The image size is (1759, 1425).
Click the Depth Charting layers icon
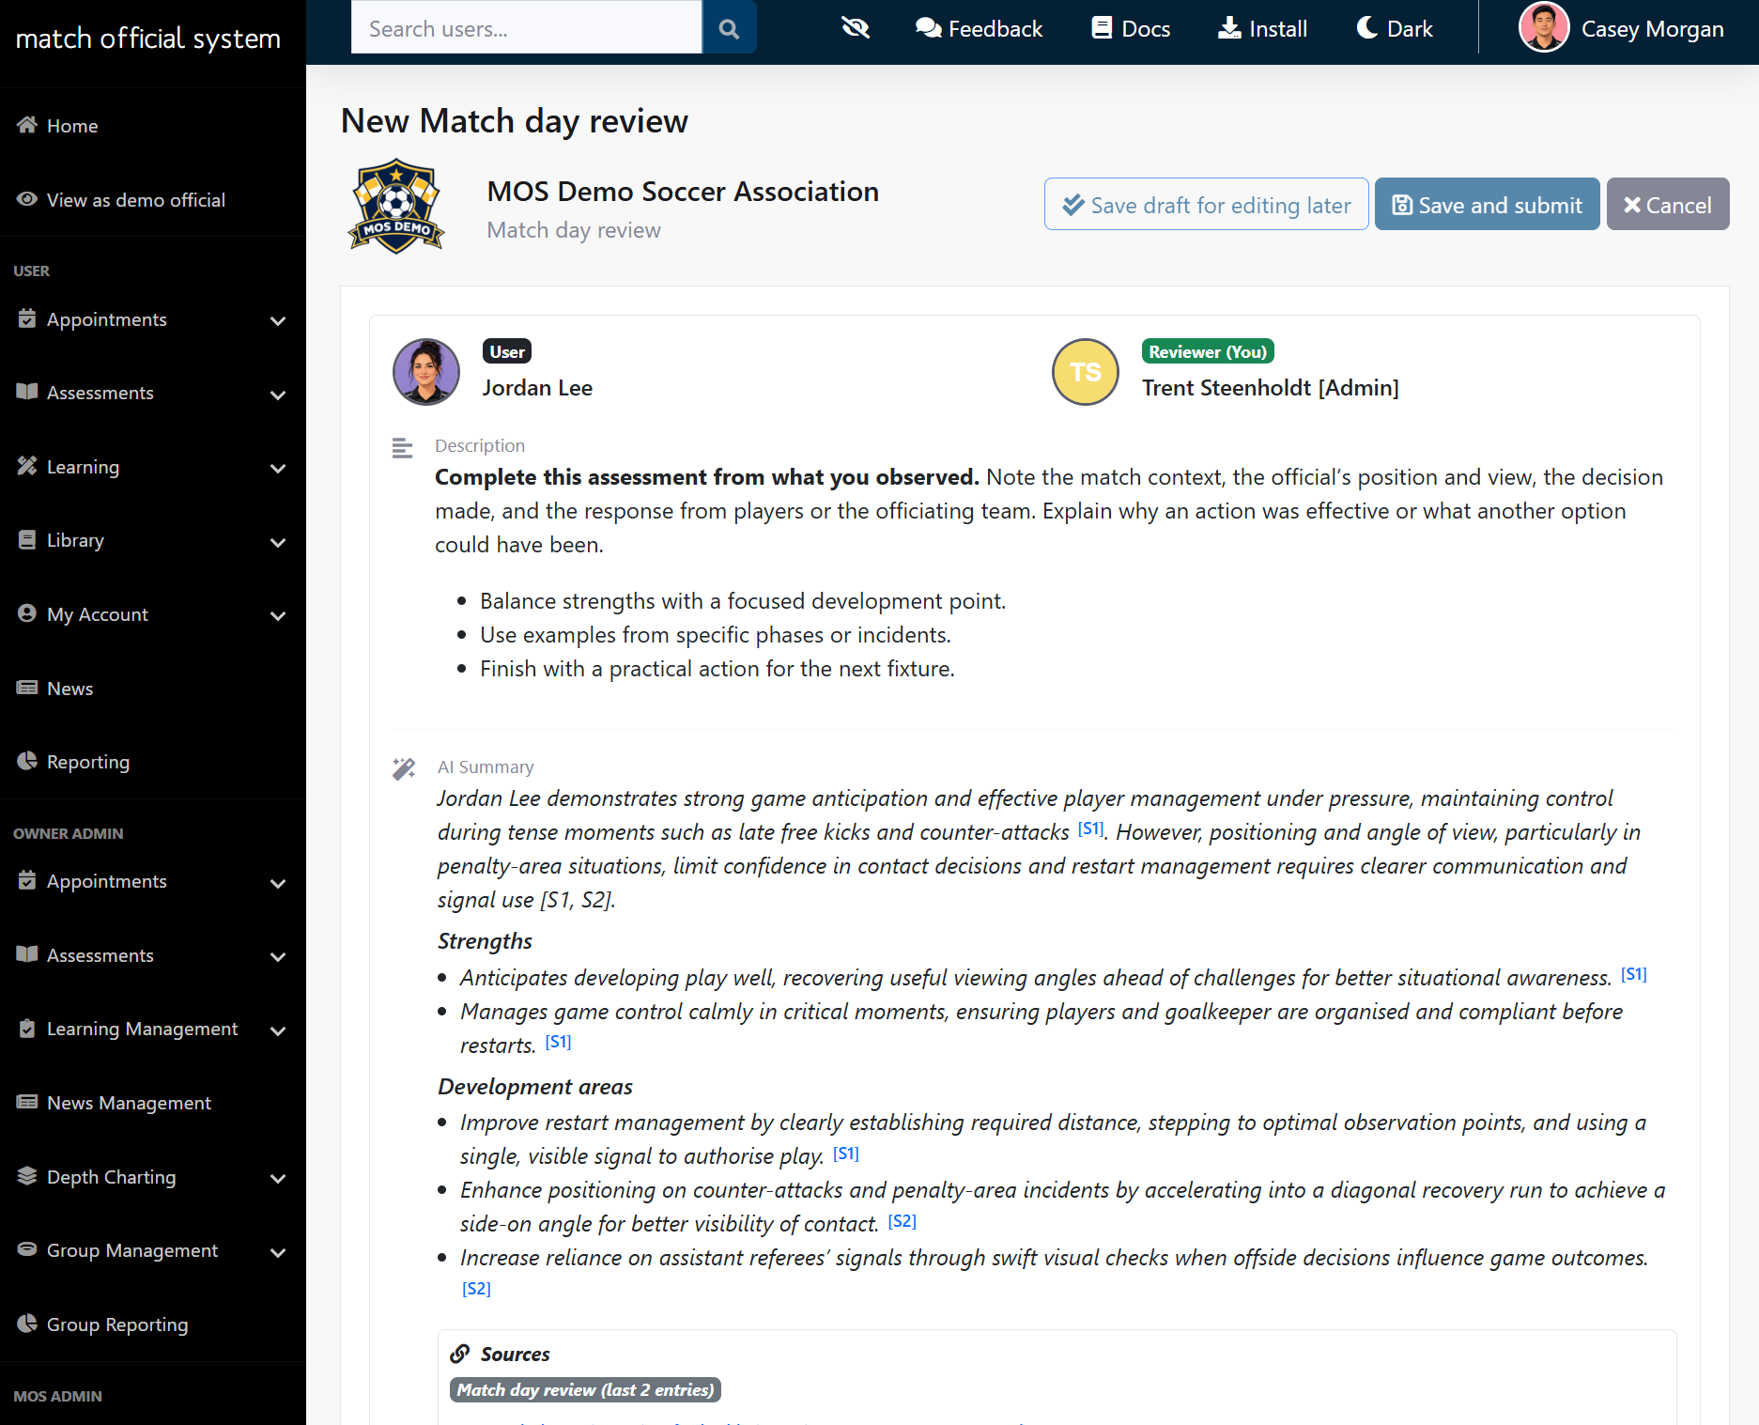[x=27, y=1175]
